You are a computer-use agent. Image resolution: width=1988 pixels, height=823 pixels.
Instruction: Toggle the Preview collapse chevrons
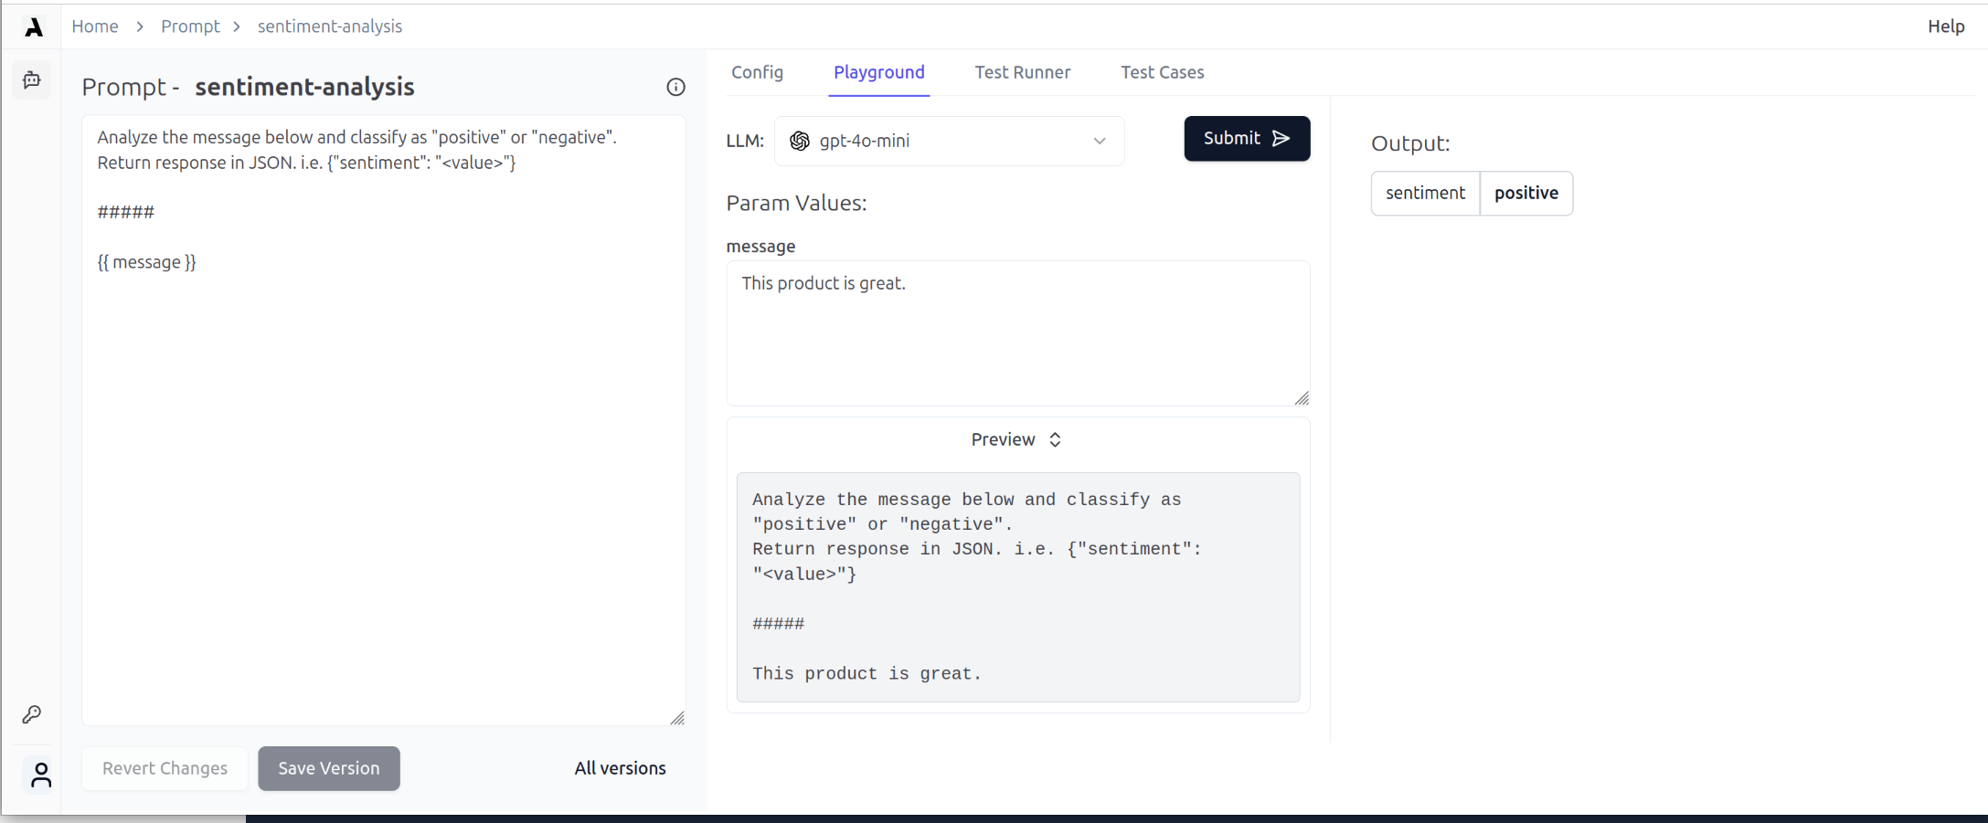pos(1055,439)
